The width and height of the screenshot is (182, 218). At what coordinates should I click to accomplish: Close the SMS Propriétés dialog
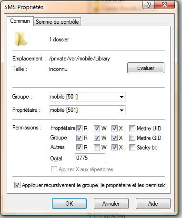(x=165, y=5)
